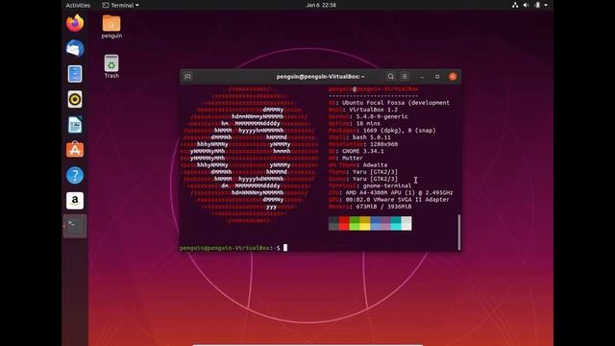Click the '673MiB / 3936MiB' memory text
This screenshot has height=346, width=615.
[383, 207]
